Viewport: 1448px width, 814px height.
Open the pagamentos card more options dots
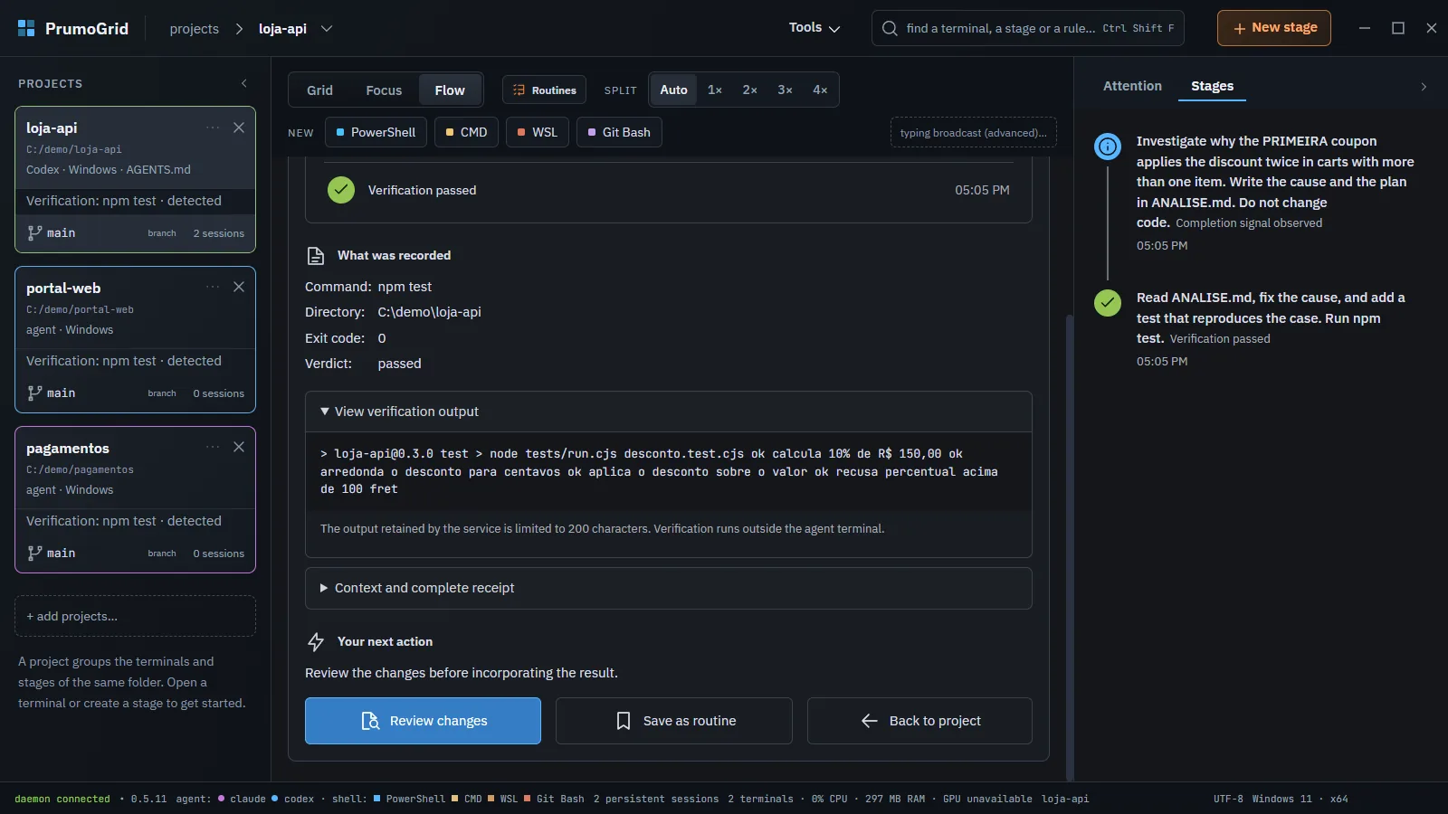point(213,447)
